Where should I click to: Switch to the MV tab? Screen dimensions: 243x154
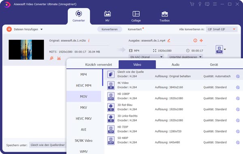107,16
